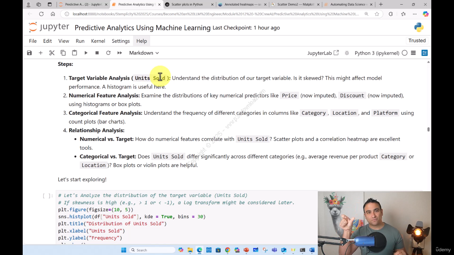
Task: Cut the selected cell with scissors icon
Action: 52,53
